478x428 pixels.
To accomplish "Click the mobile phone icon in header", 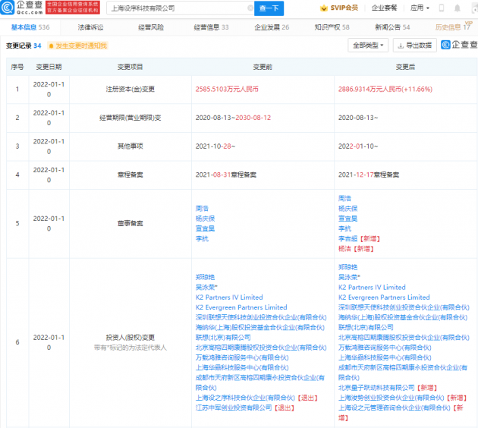I will pyautogui.click(x=441, y=8).
